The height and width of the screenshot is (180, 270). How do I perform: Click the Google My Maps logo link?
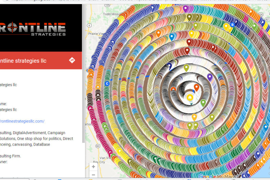pyautogui.click(x=218, y=176)
